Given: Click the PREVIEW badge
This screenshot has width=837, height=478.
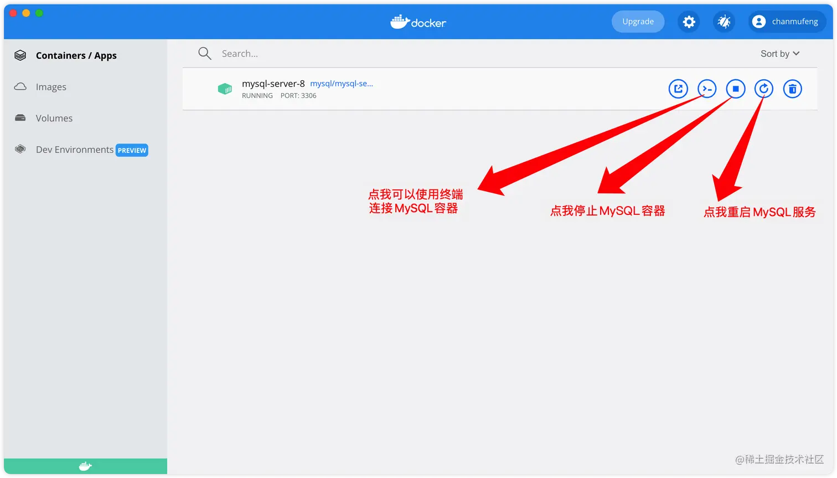Looking at the screenshot, I should click(x=132, y=150).
